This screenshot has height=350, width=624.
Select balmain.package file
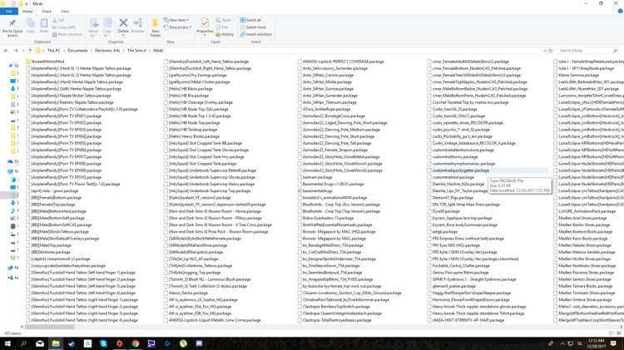tap(317, 177)
